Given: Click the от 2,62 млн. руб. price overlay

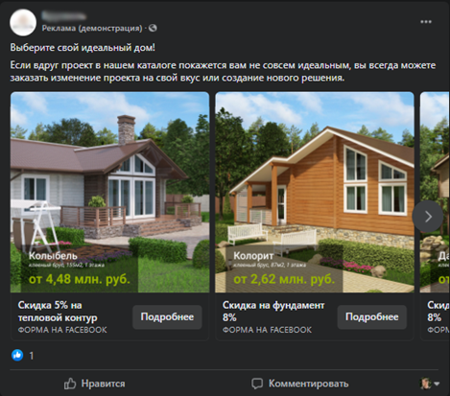Looking at the screenshot, I should [x=284, y=279].
